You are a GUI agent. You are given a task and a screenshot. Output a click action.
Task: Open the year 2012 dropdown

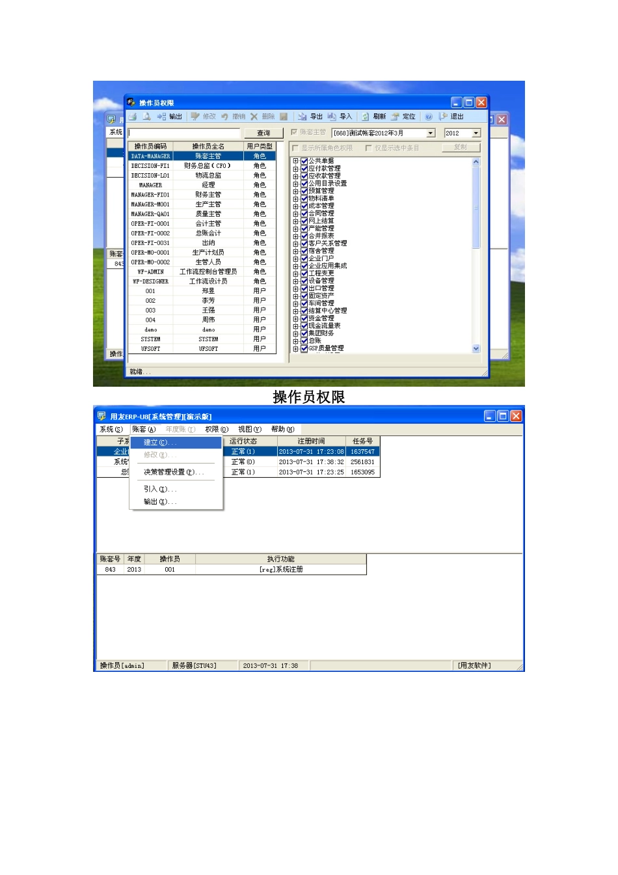click(x=476, y=133)
